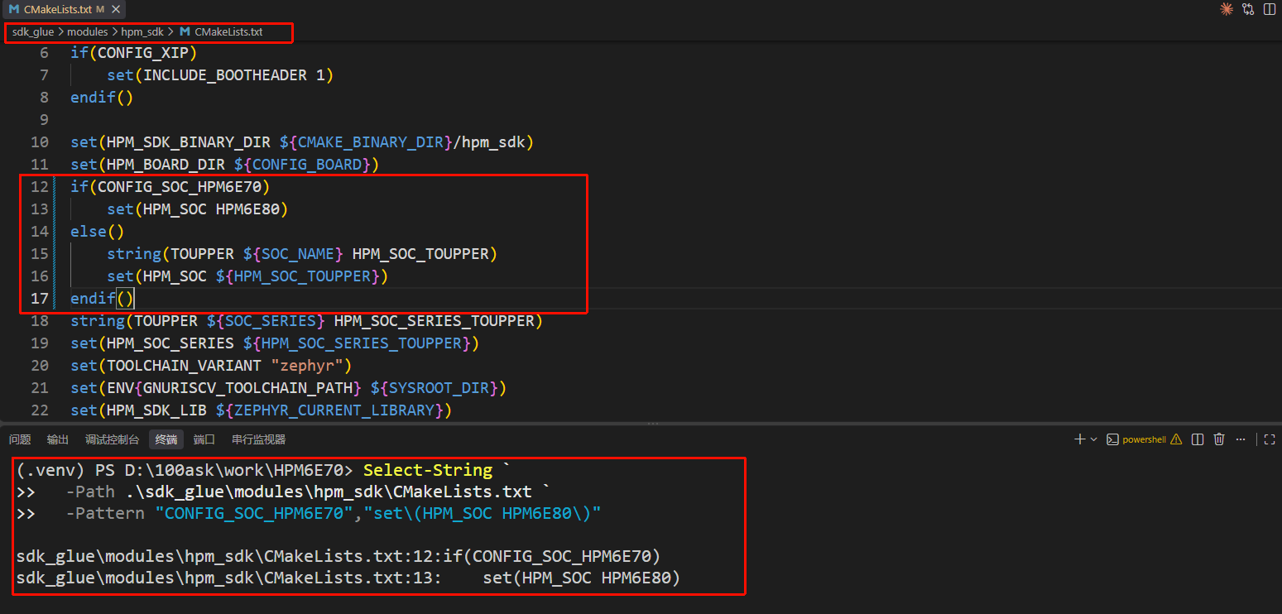Click string(TOUPPER ${SOC_SERIES} line
Viewport: 1282px width, 614px height.
click(x=306, y=320)
